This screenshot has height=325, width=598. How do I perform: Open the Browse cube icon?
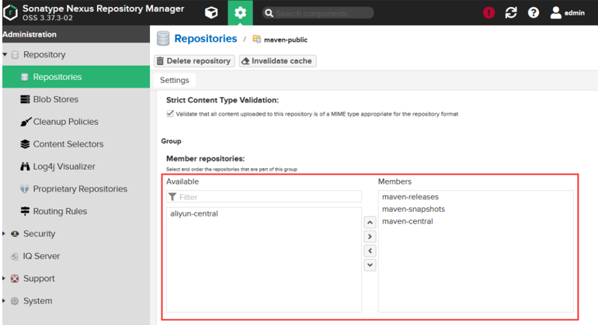[x=211, y=12]
